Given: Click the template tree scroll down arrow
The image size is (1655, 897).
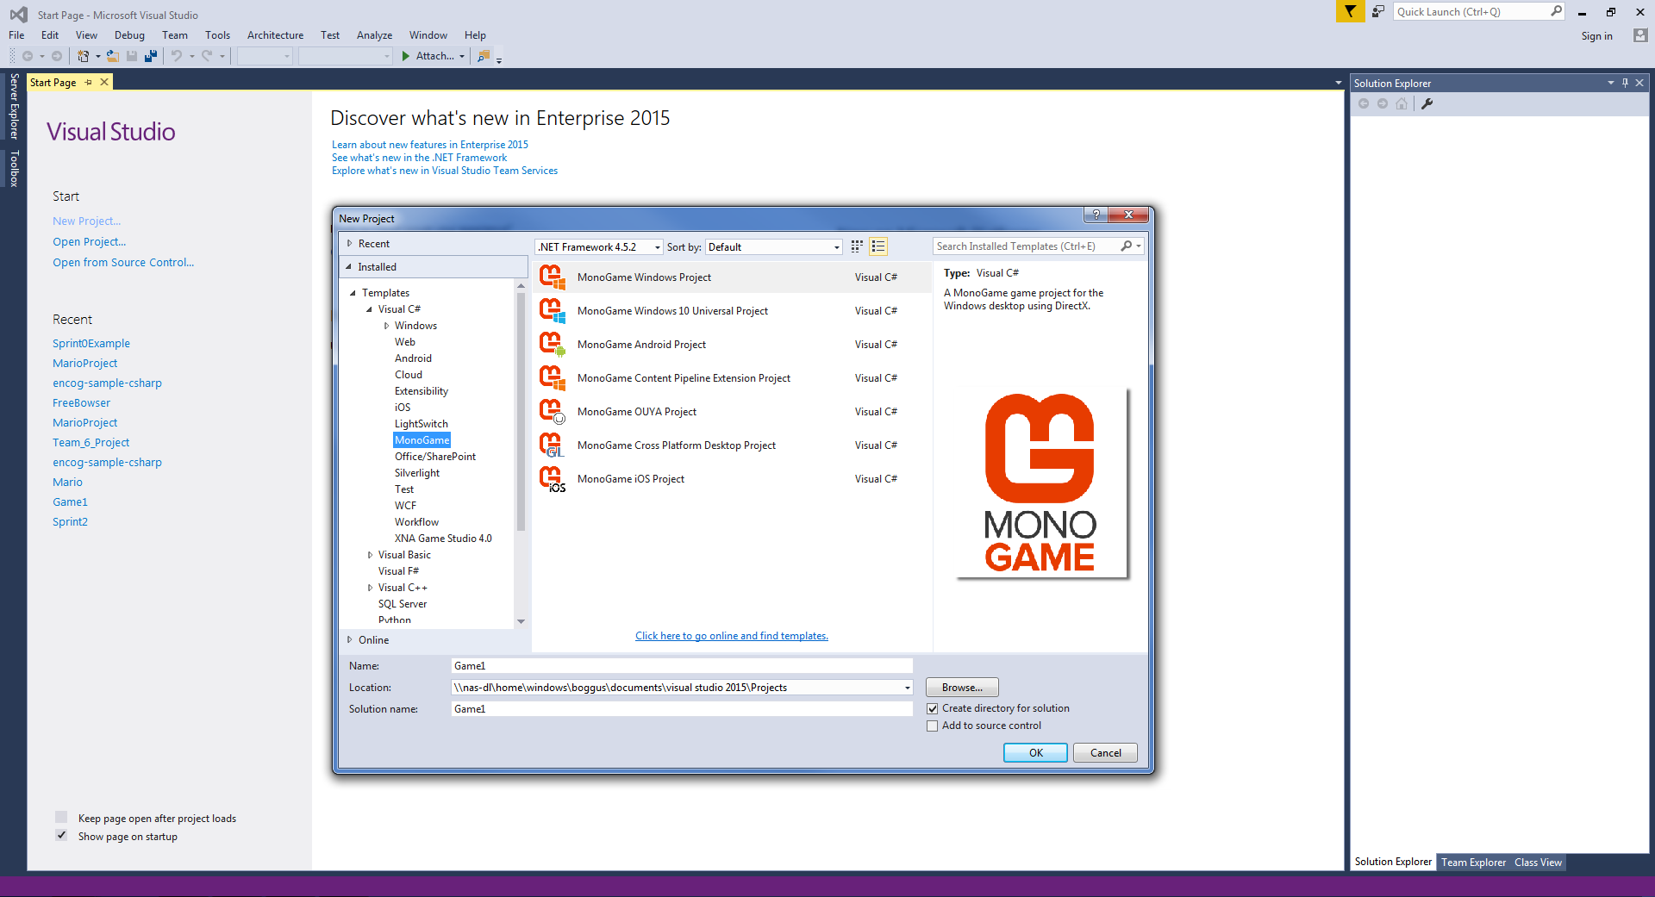Looking at the screenshot, I should (521, 621).
